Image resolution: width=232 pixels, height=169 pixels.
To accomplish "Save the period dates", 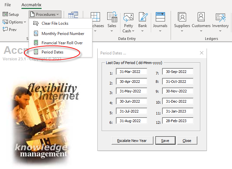I will coord(165,141).
